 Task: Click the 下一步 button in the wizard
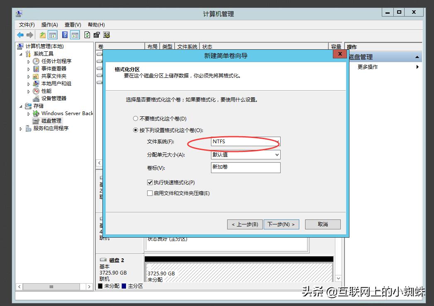(281, 224)
